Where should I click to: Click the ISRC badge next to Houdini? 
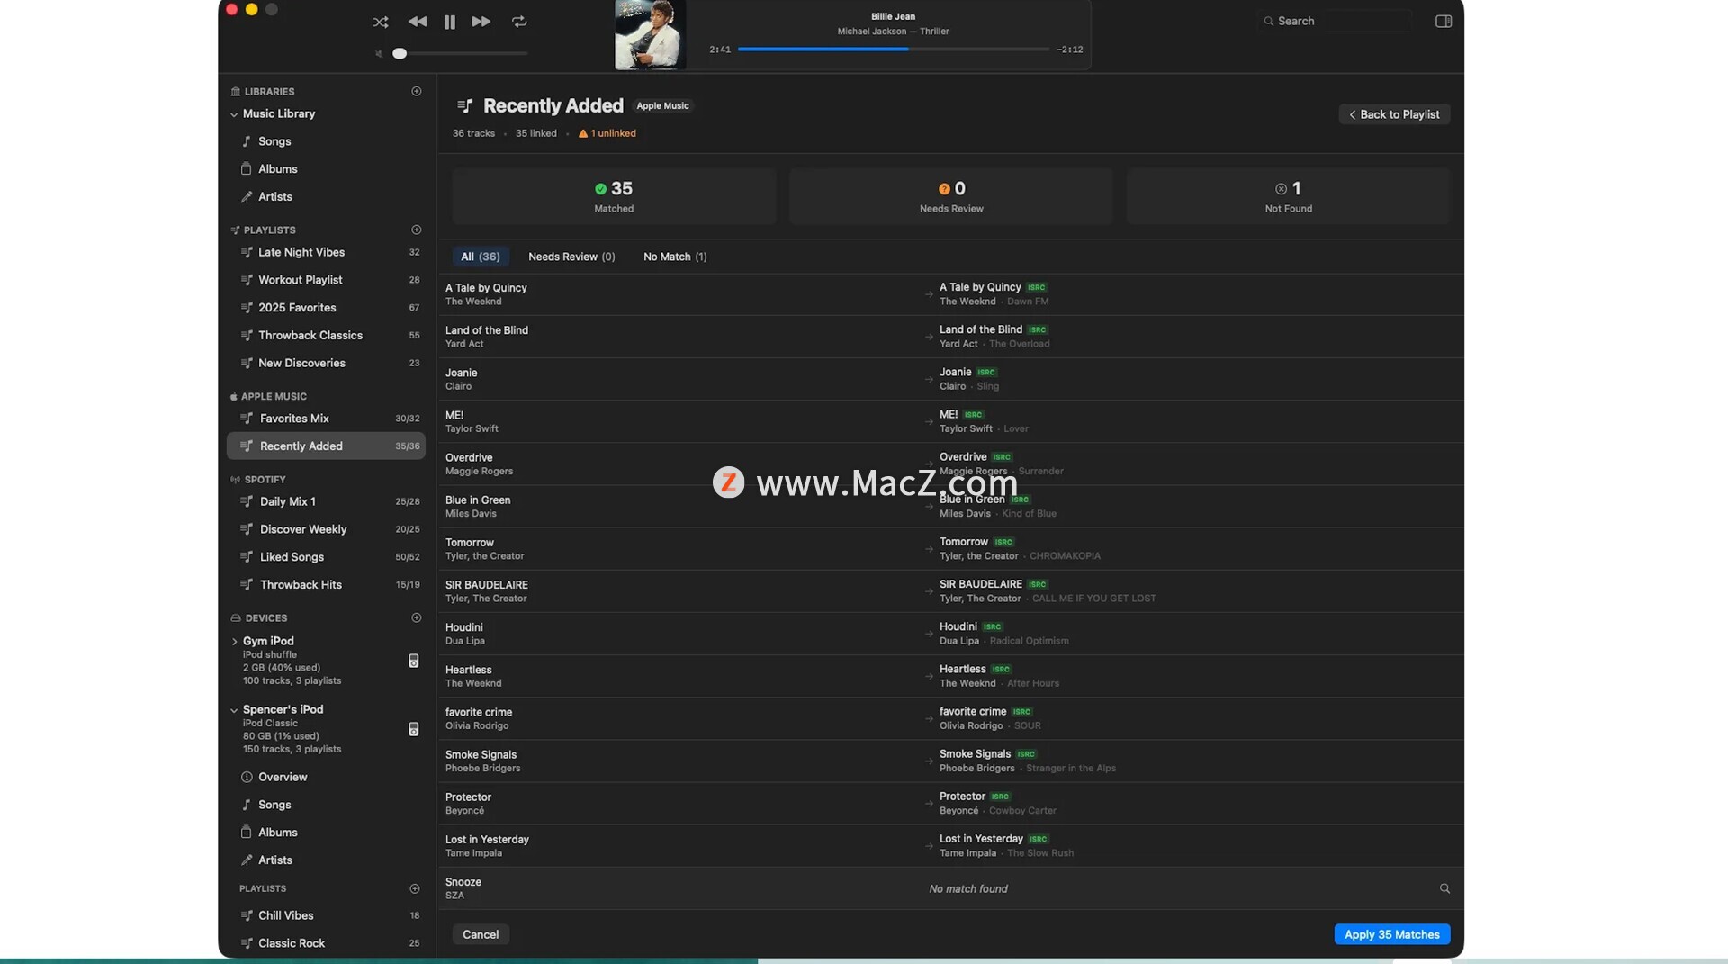(x=992, y=627)
